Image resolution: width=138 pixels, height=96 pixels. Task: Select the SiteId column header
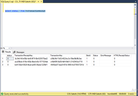89,55
